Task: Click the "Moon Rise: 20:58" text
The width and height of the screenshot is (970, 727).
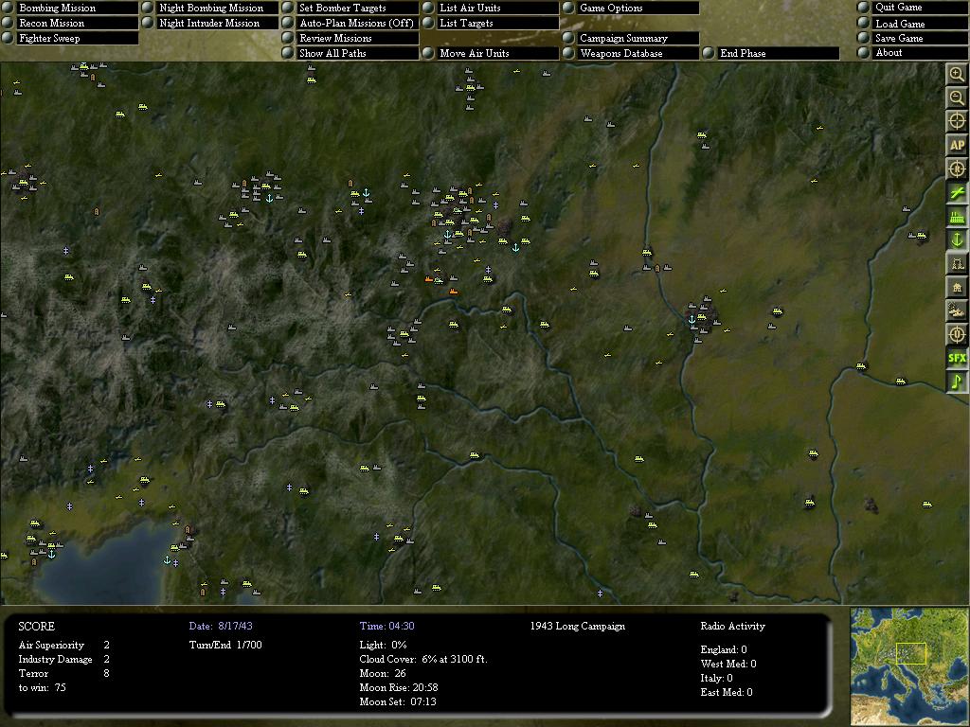Action: pyautogui.click(x=399, y=687)
